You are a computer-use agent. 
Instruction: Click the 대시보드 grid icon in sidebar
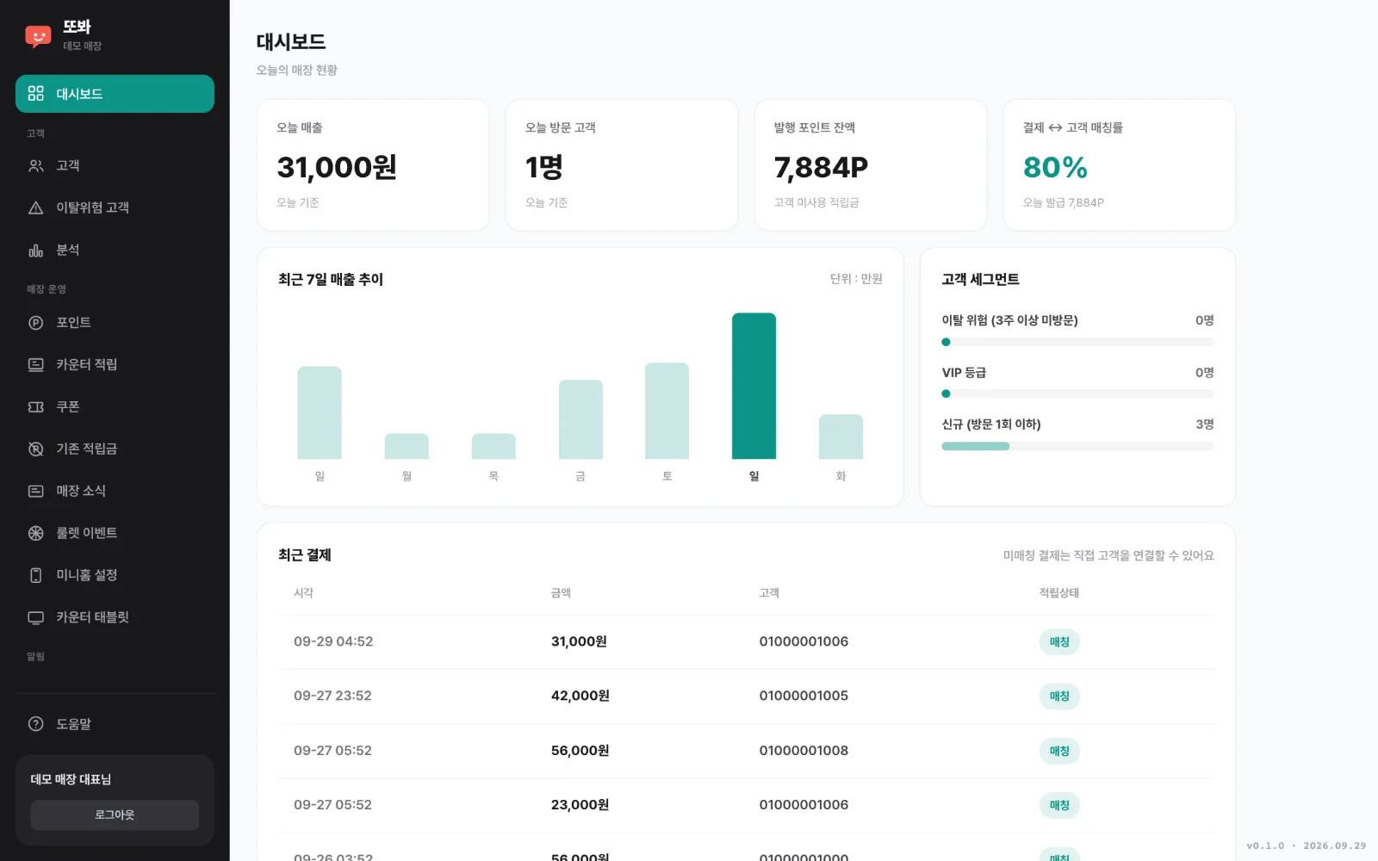point(35,93)
